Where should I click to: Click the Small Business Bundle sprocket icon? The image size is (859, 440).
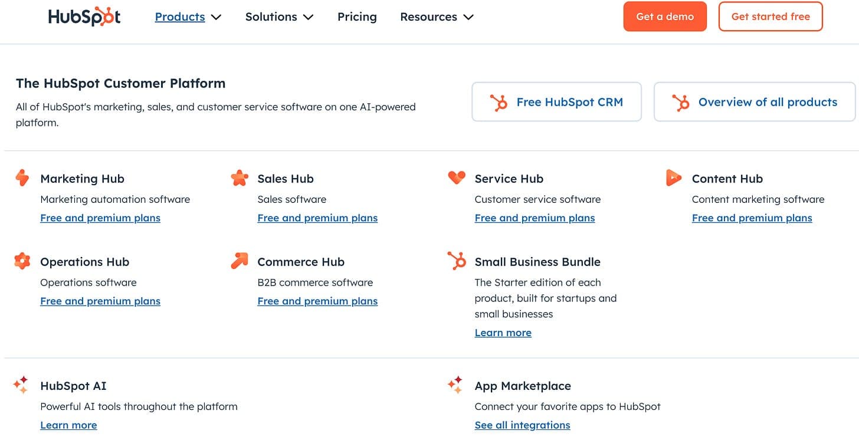(x=457, y=261)
